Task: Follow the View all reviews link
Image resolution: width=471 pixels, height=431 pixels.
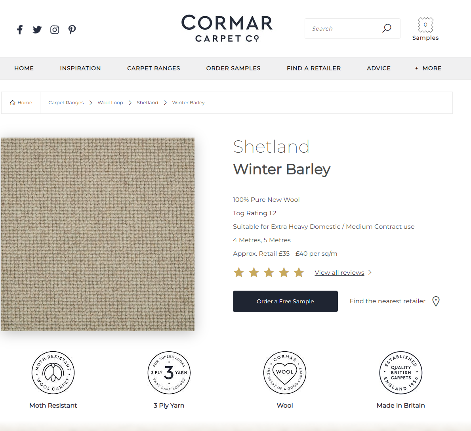Action: click(339, 272)
